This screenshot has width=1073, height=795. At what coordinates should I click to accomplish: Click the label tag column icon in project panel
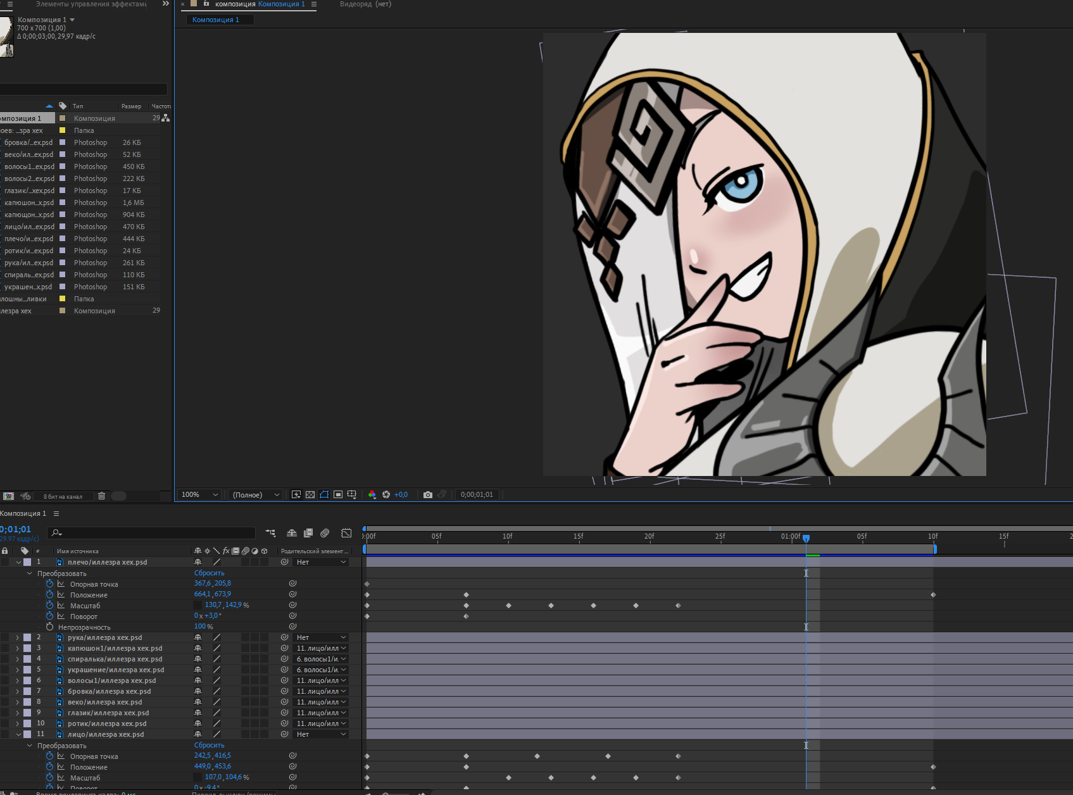pyautogui.click(x=63, y=106)
